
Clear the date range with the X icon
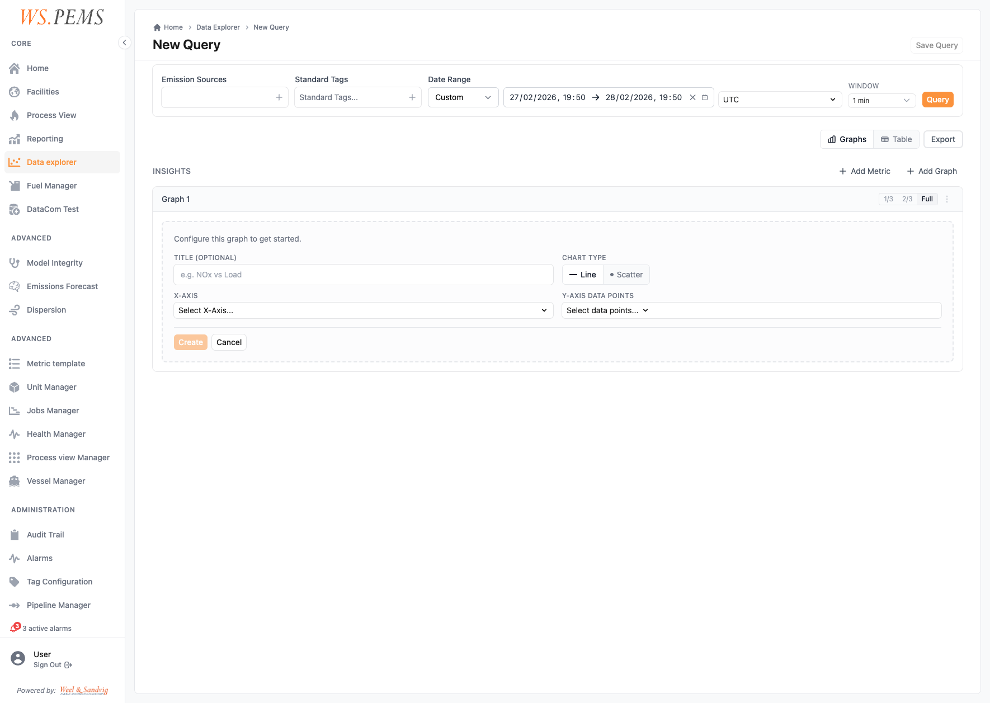(692, 97)
